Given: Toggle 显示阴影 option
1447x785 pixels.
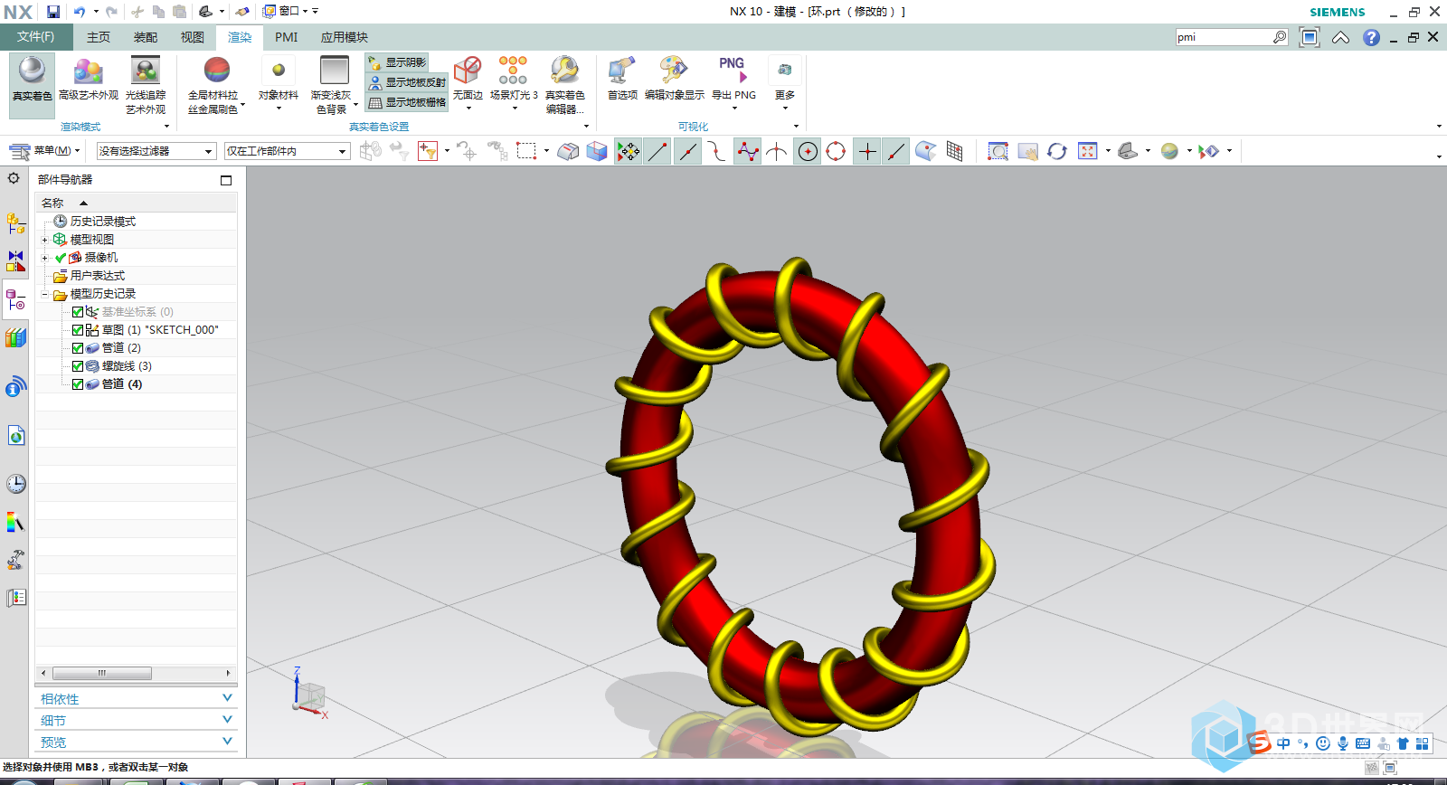Looking at the screenshot, I should [x=397, y=62].
